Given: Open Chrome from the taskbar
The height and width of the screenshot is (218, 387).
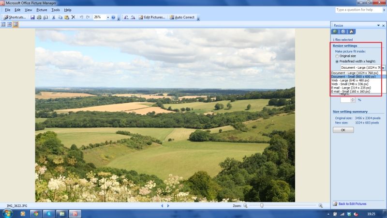Looking at the screenshot, I should pos(36,214).
